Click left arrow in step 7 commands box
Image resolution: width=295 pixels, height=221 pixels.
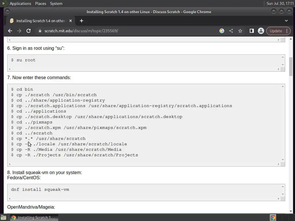tap(10, 164)
